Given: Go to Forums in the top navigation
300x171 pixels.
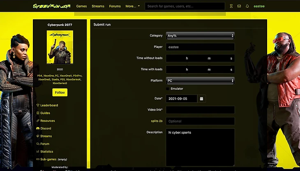Looking at the screenshot, I should tap(115, 6).
